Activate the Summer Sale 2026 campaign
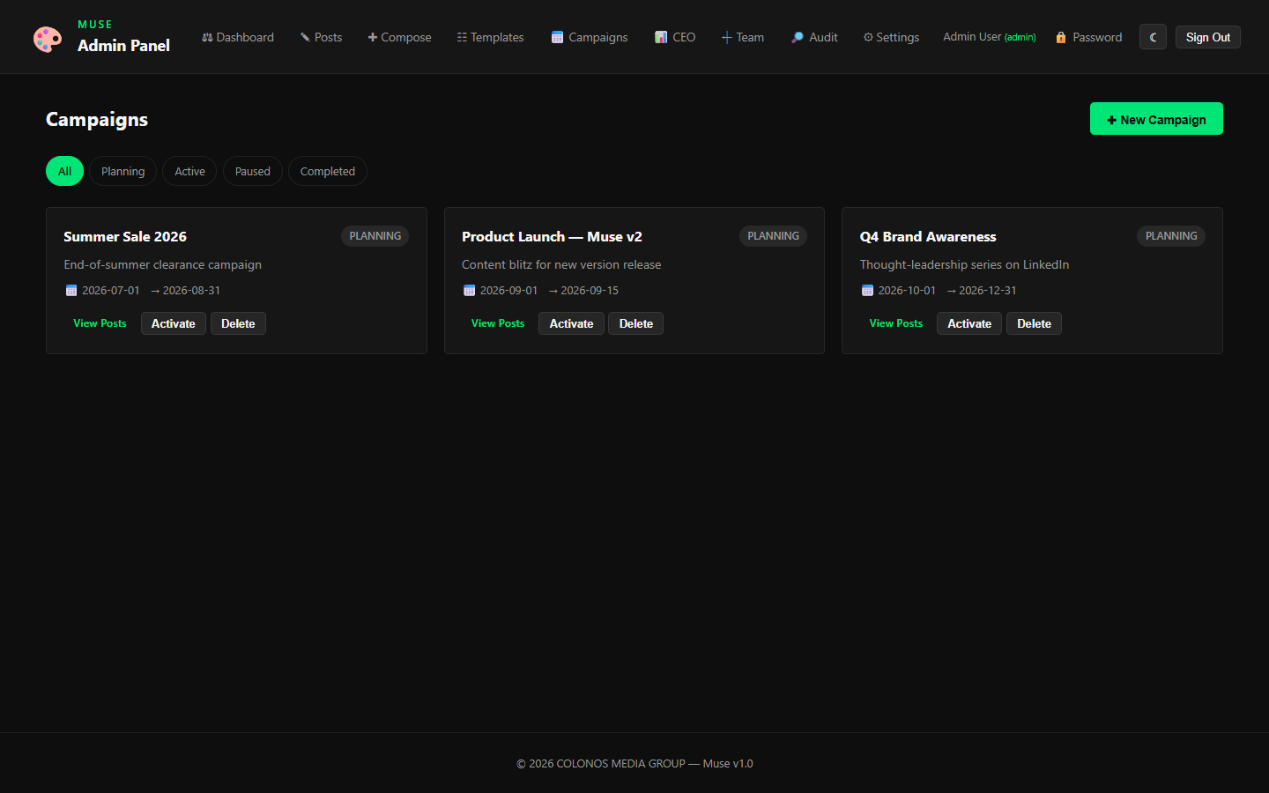 (174, 323)
